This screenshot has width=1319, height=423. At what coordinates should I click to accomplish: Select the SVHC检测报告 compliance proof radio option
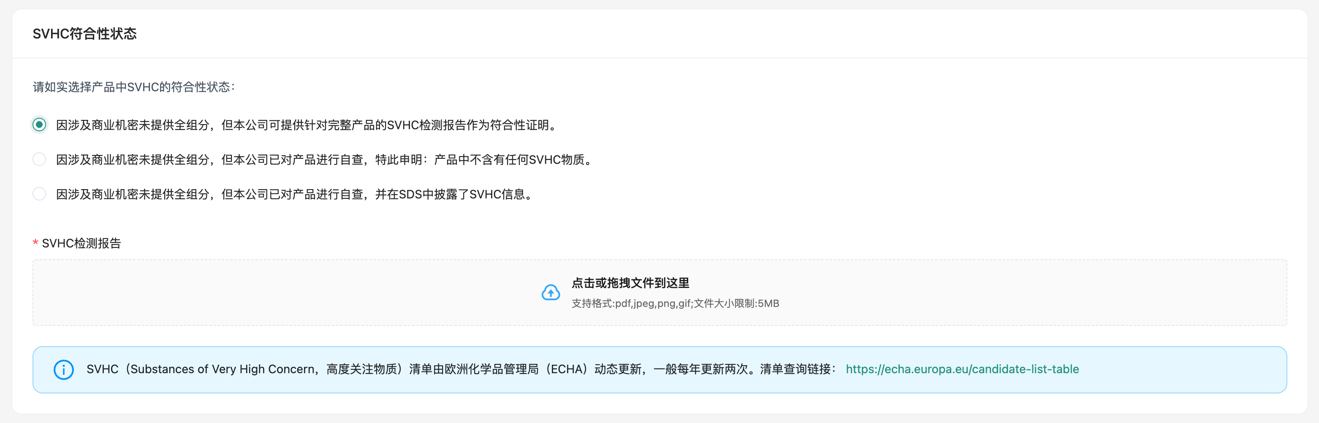click(x=39, y=125)
